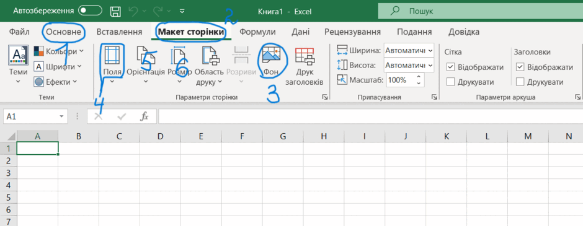This screenshot has height=226, width=583.
Task: Select row 7 header
Action: (x=9, y=222)
